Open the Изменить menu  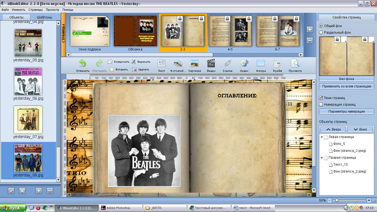(x=18, y=10)
